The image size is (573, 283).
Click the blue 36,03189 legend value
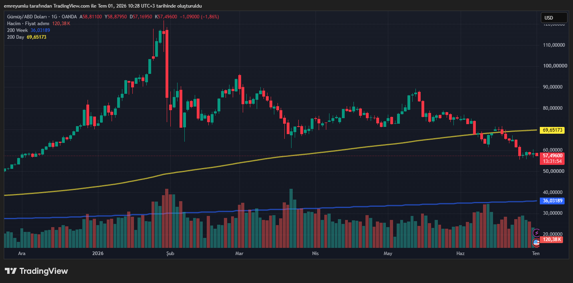[40, 30]
